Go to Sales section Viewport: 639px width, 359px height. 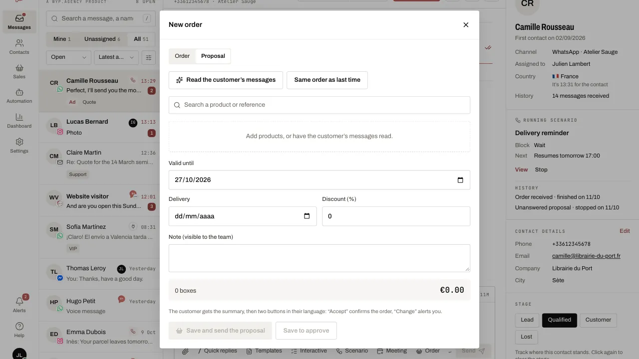point(19,71)
